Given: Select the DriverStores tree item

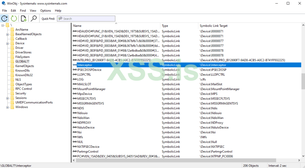Looking at the screenshot, I should 23,52.
